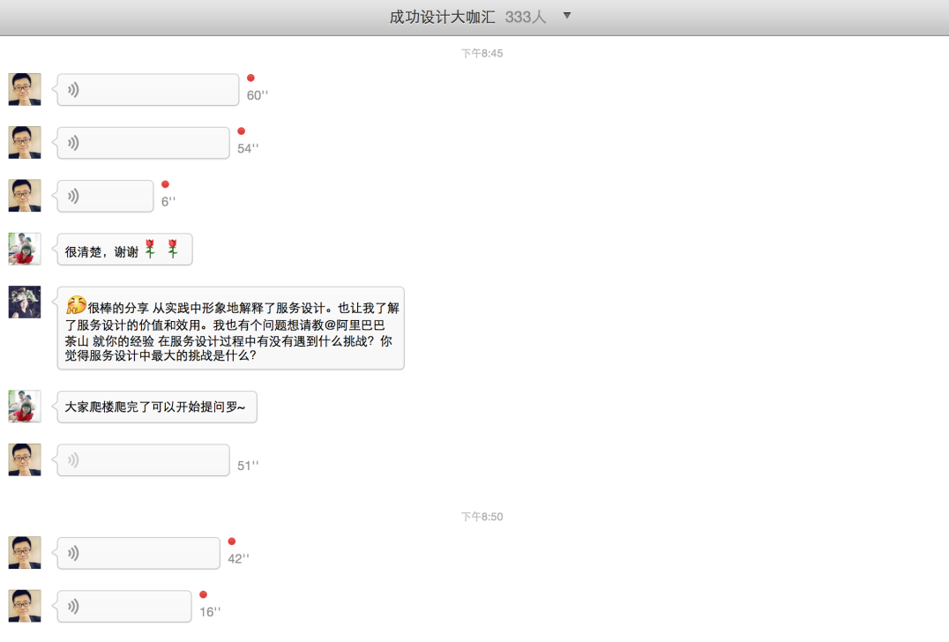Image resolution: width=949 pixels, height=642 pixels.
Task: Click the unread red dot on 16'' message
Action: tap(204, 594)
